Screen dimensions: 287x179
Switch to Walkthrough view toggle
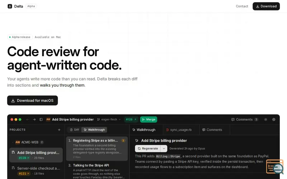pyautogui.click(x=94, y=130)
